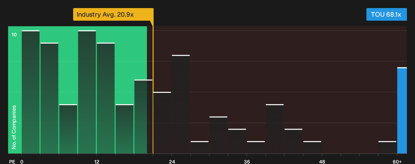This screenshot has height=164, width=415.
Task: Click the x-axis value 0
Action: [x=22, y=161]
